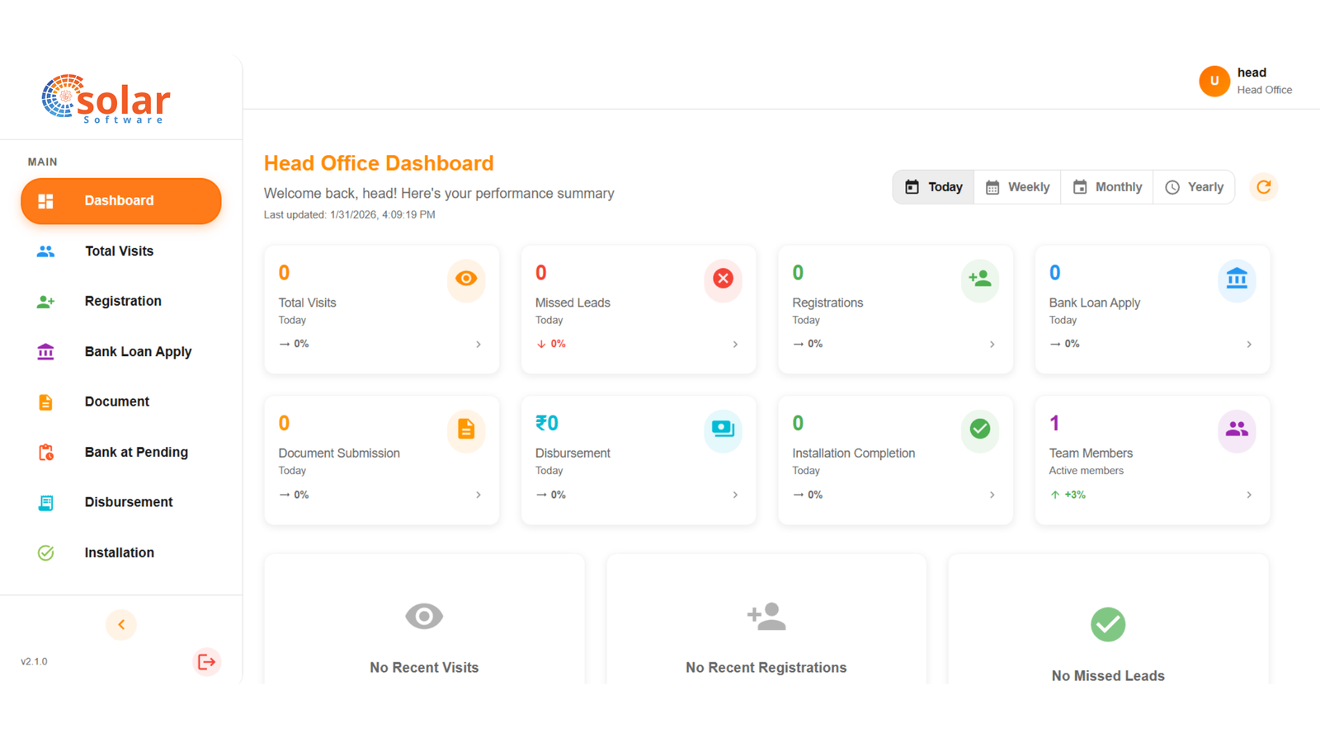The width and height of the screenshot is (1320, 742).
Task: Collapse the sidebar using the chevron button
Action: click(x=121, y=624)
